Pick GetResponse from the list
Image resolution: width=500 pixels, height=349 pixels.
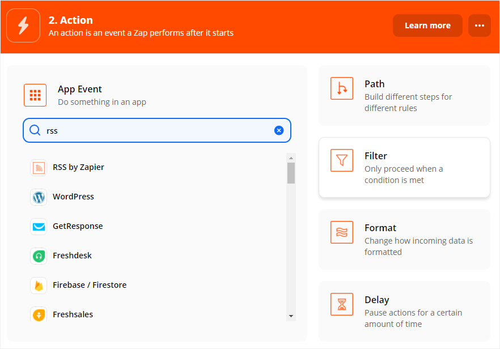click(x=78, y=226)
